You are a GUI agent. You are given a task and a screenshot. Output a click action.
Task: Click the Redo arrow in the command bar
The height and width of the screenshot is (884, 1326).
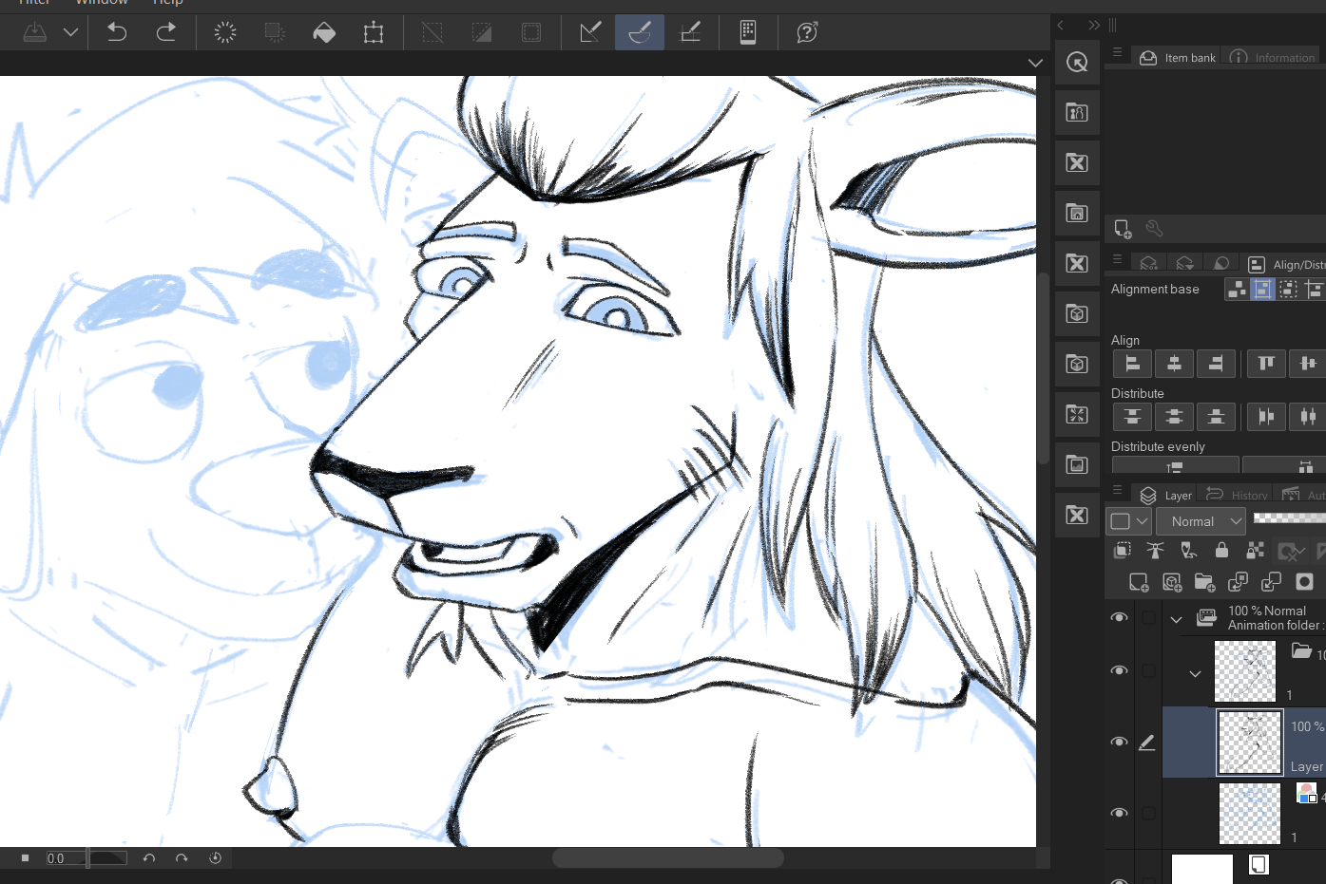pyautogui.click(x=166, y=32)
